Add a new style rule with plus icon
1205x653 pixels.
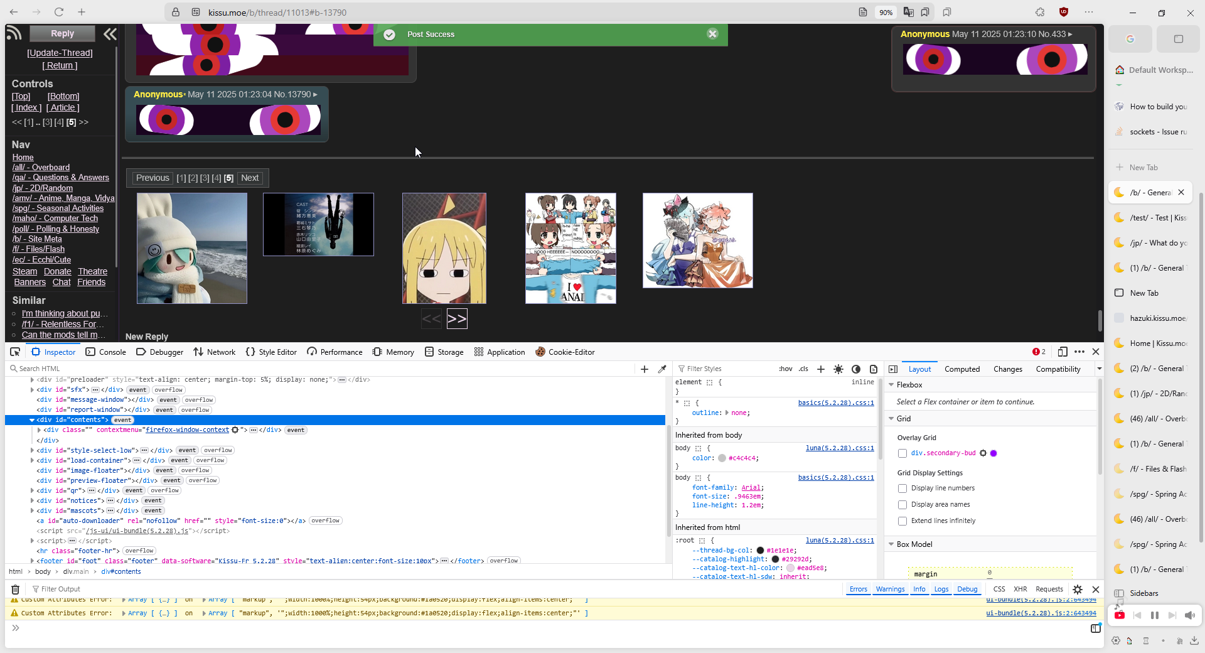[x=820, y=369]
